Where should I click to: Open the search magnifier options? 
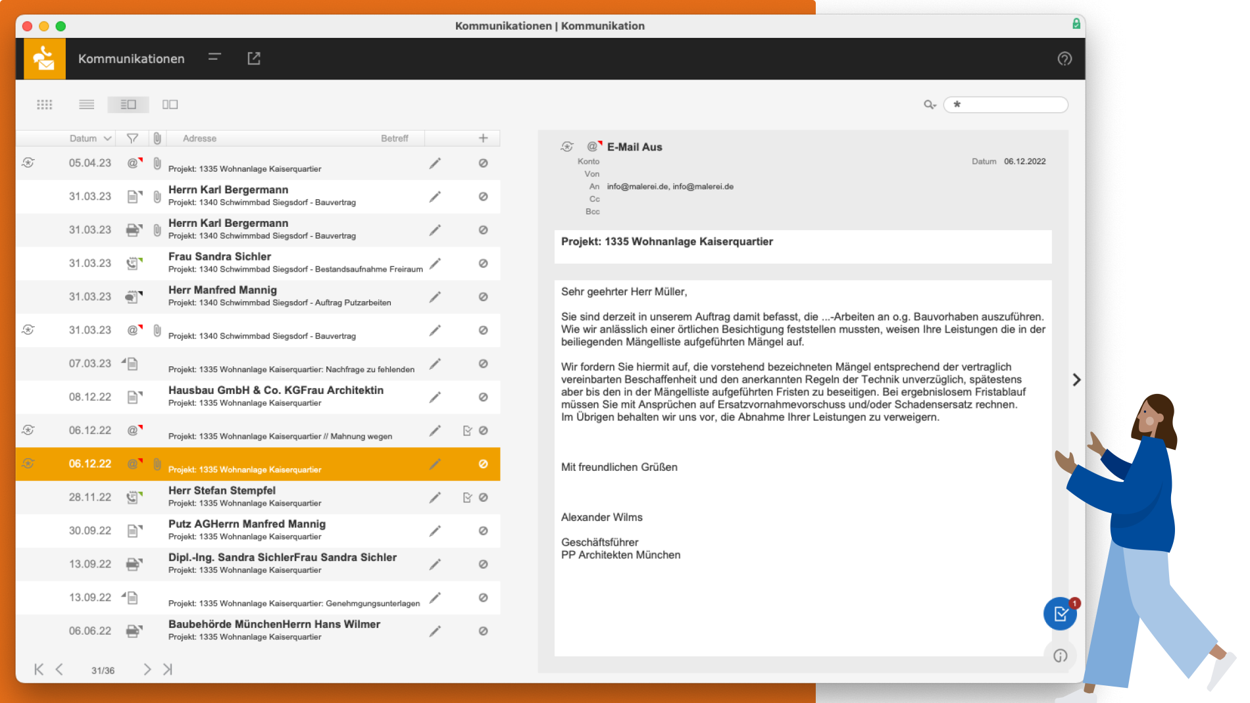click(x=930, y=105)
